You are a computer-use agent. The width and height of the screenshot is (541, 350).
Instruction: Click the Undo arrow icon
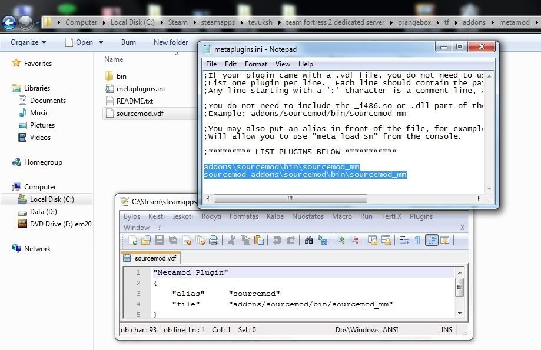(x=277, y=240)
